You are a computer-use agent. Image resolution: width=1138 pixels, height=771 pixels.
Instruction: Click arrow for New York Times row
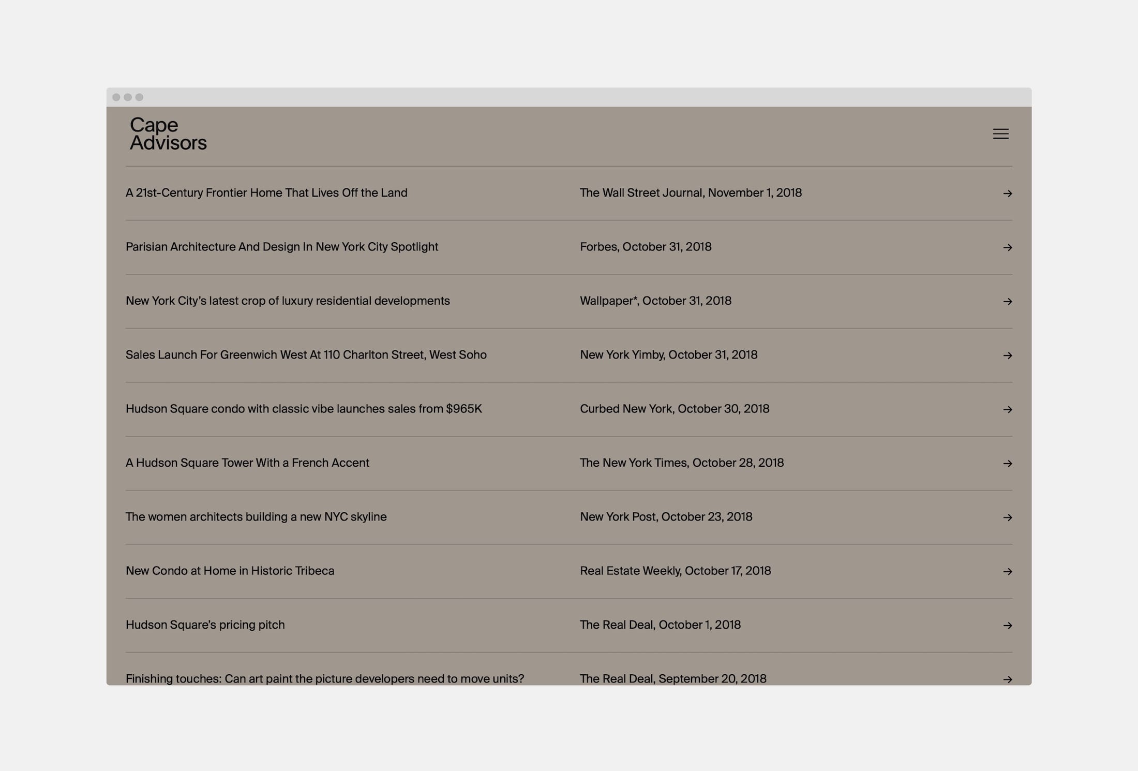click(1007, 463)
